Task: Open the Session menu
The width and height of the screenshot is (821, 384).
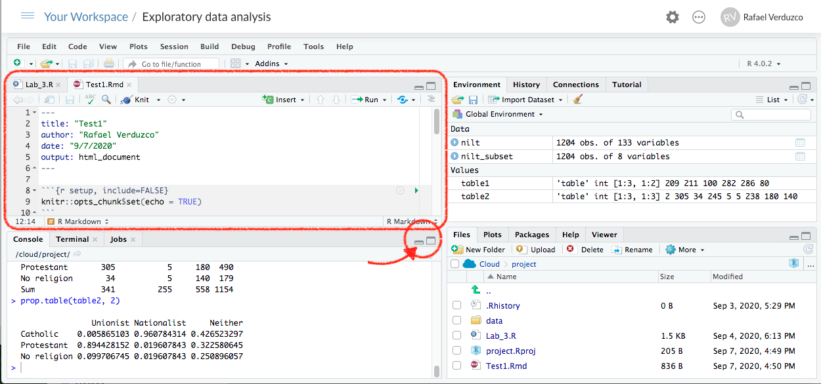Action: pyautogui.click(x=174, y=47)
